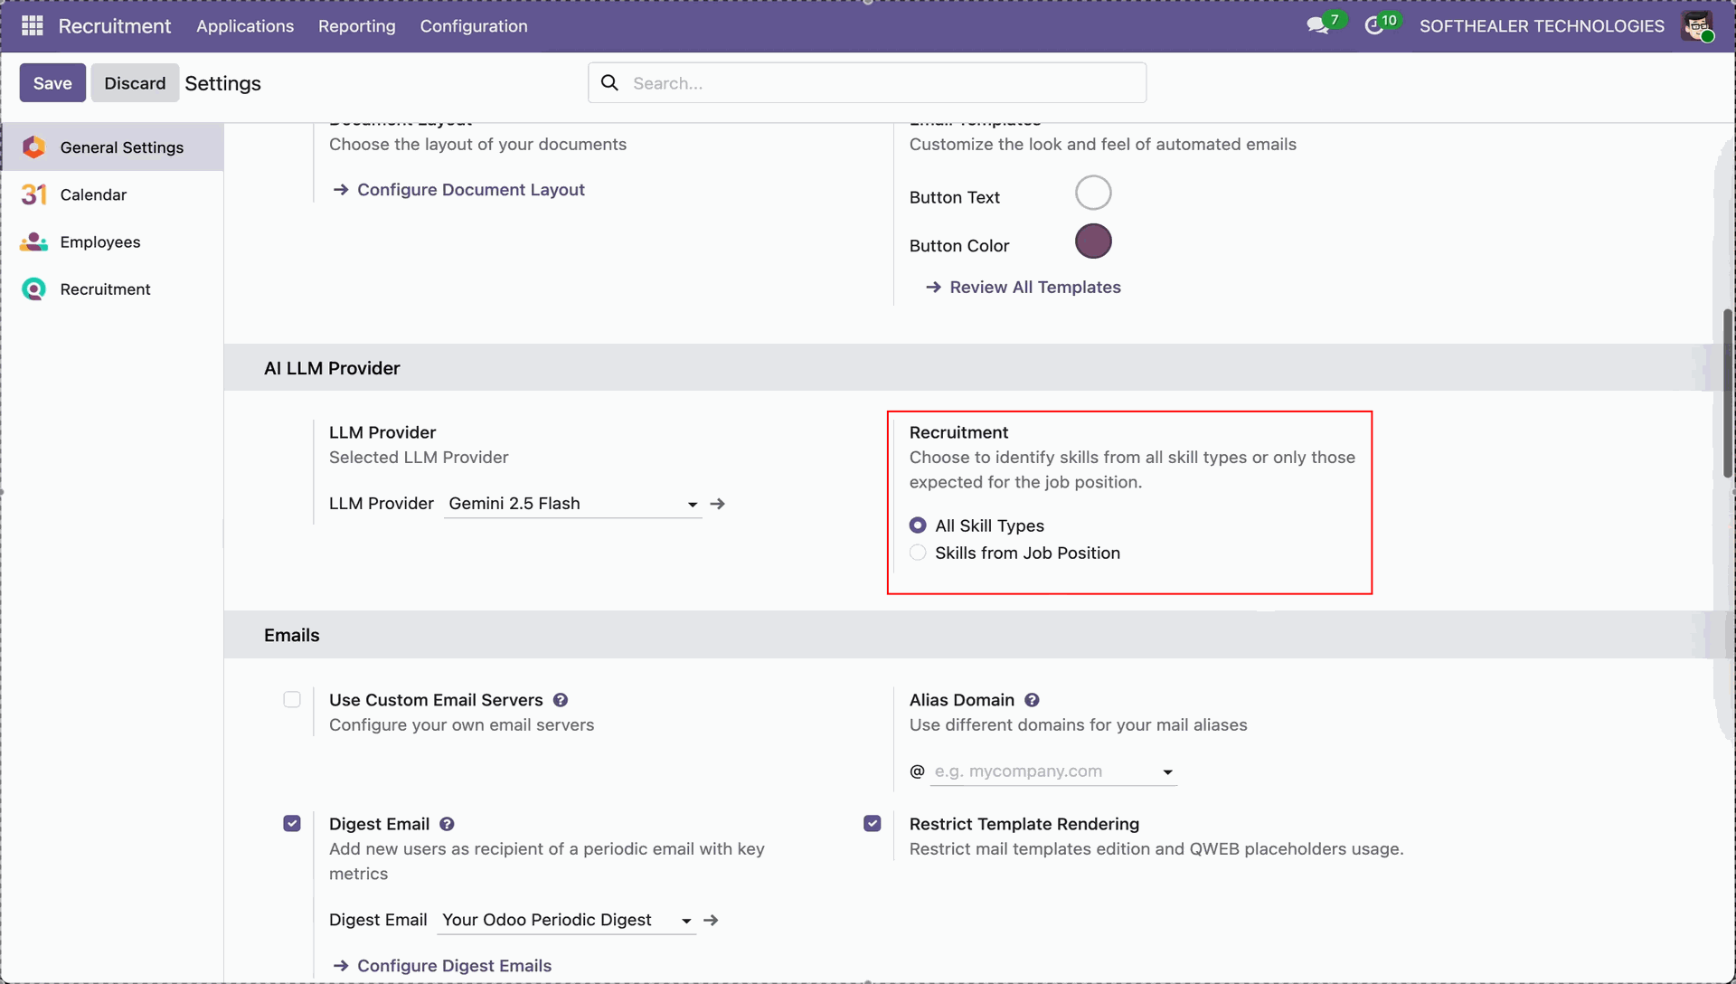
Task: Click the help icon beside Digest Email
Action: pos(447,824)
